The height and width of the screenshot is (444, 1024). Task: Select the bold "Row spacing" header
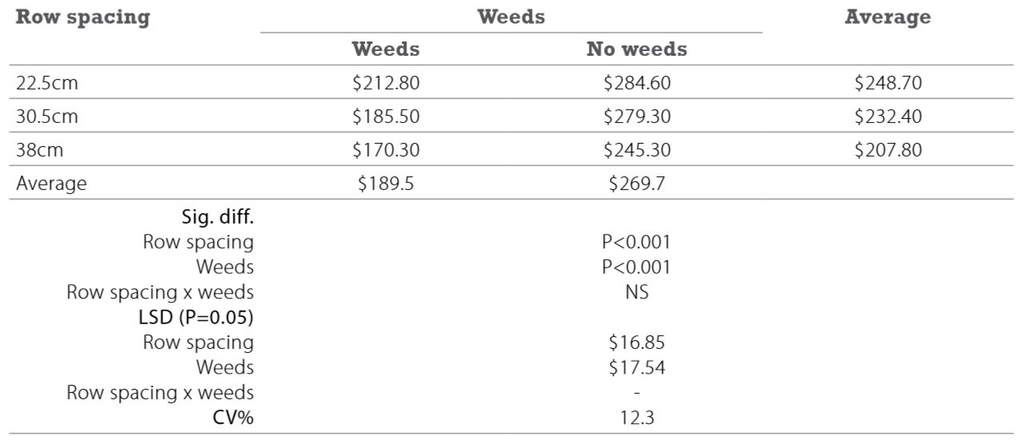coord(83,18)
